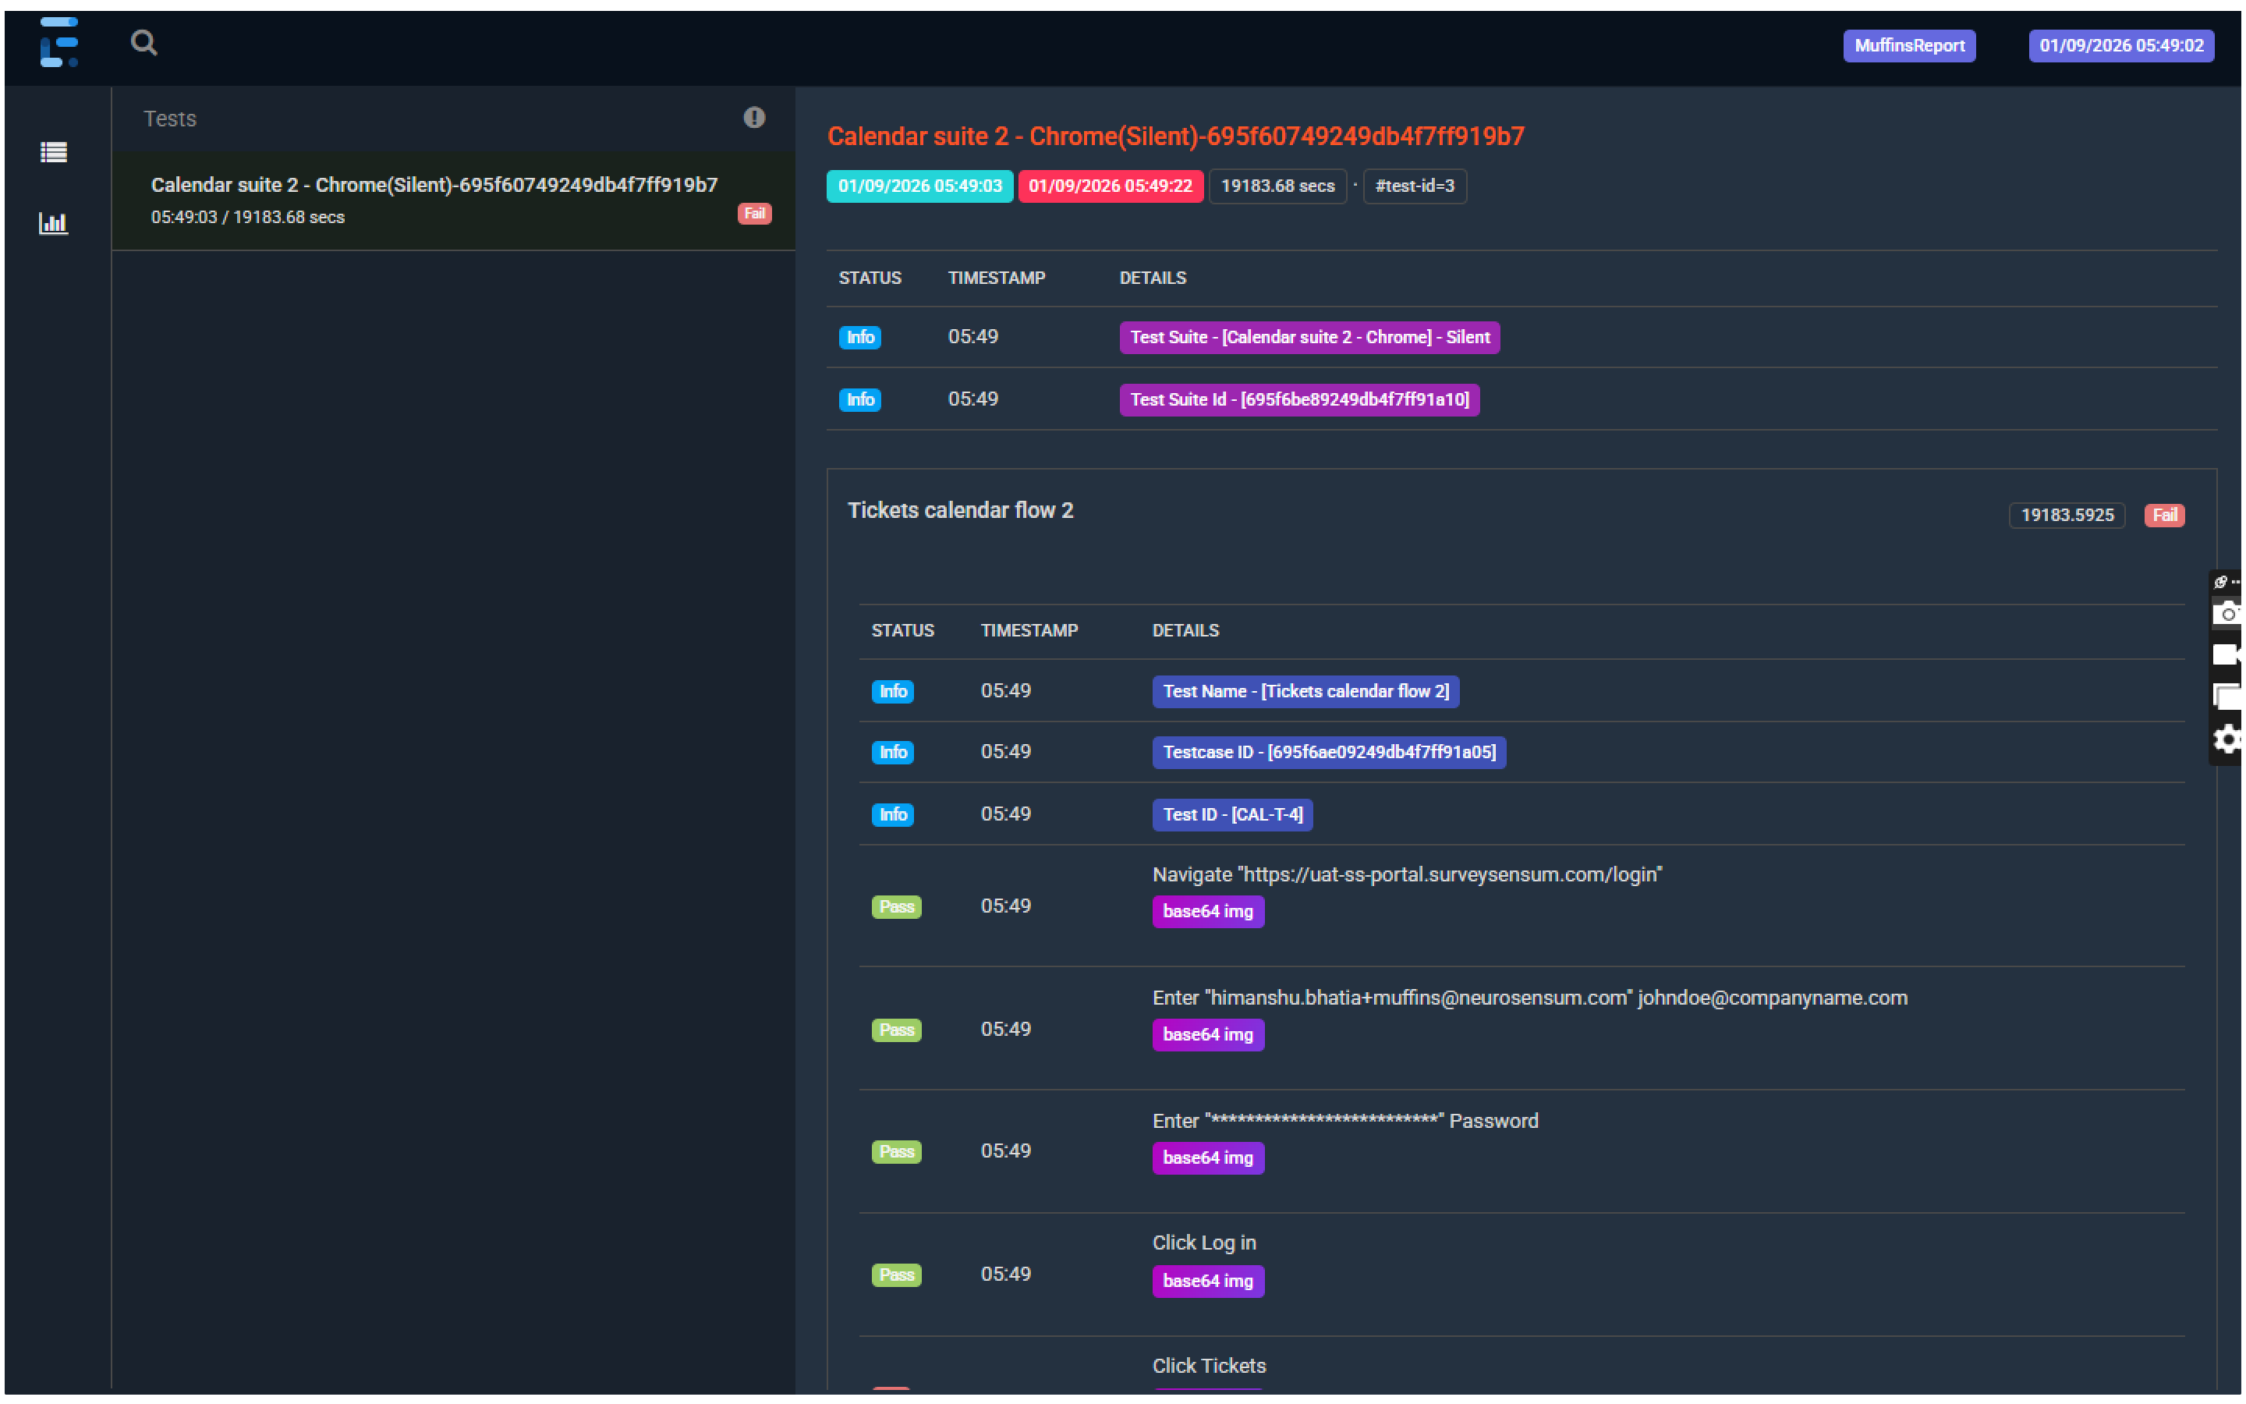Click the status info icon in Tests panel
This screenshot has height=1404, width=2246.
[x=755, y=117]
